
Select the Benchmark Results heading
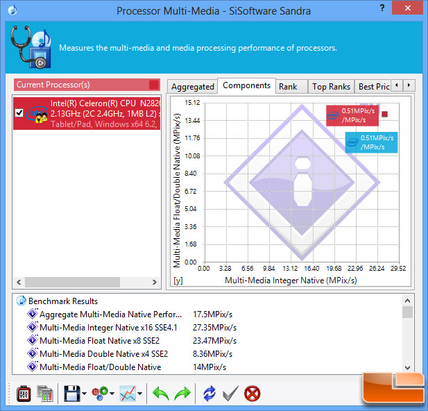tap(63, 301)
